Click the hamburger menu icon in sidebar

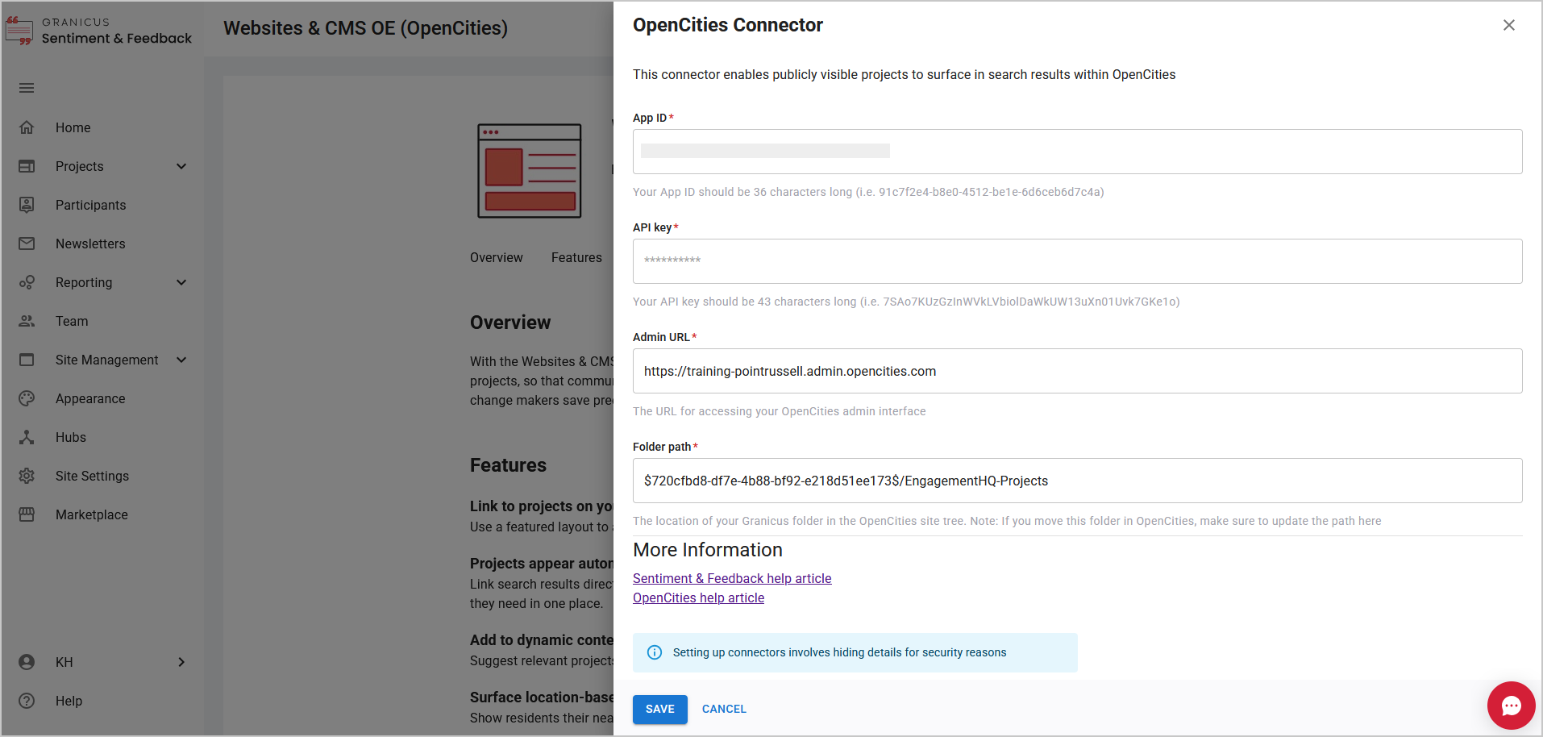[x=27, y=88]
